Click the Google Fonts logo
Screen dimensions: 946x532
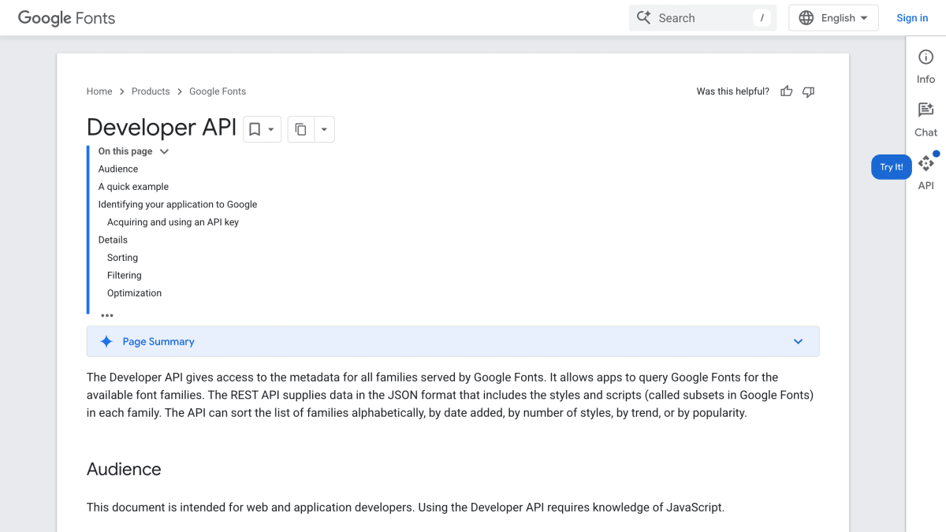[x=66, y=17]
